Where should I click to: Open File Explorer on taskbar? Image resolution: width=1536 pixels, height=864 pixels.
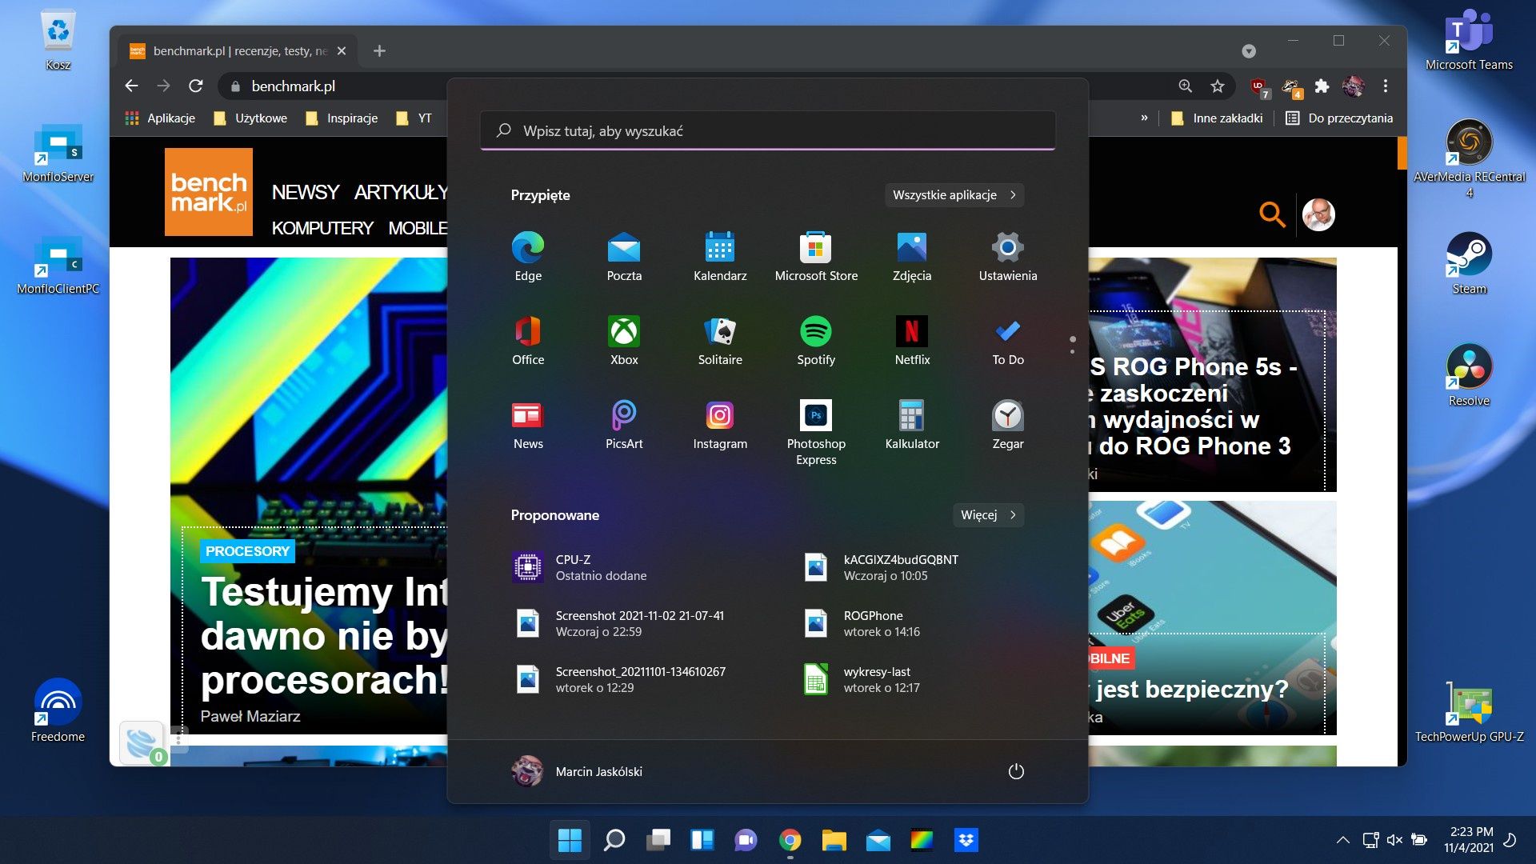click(834, 840)
